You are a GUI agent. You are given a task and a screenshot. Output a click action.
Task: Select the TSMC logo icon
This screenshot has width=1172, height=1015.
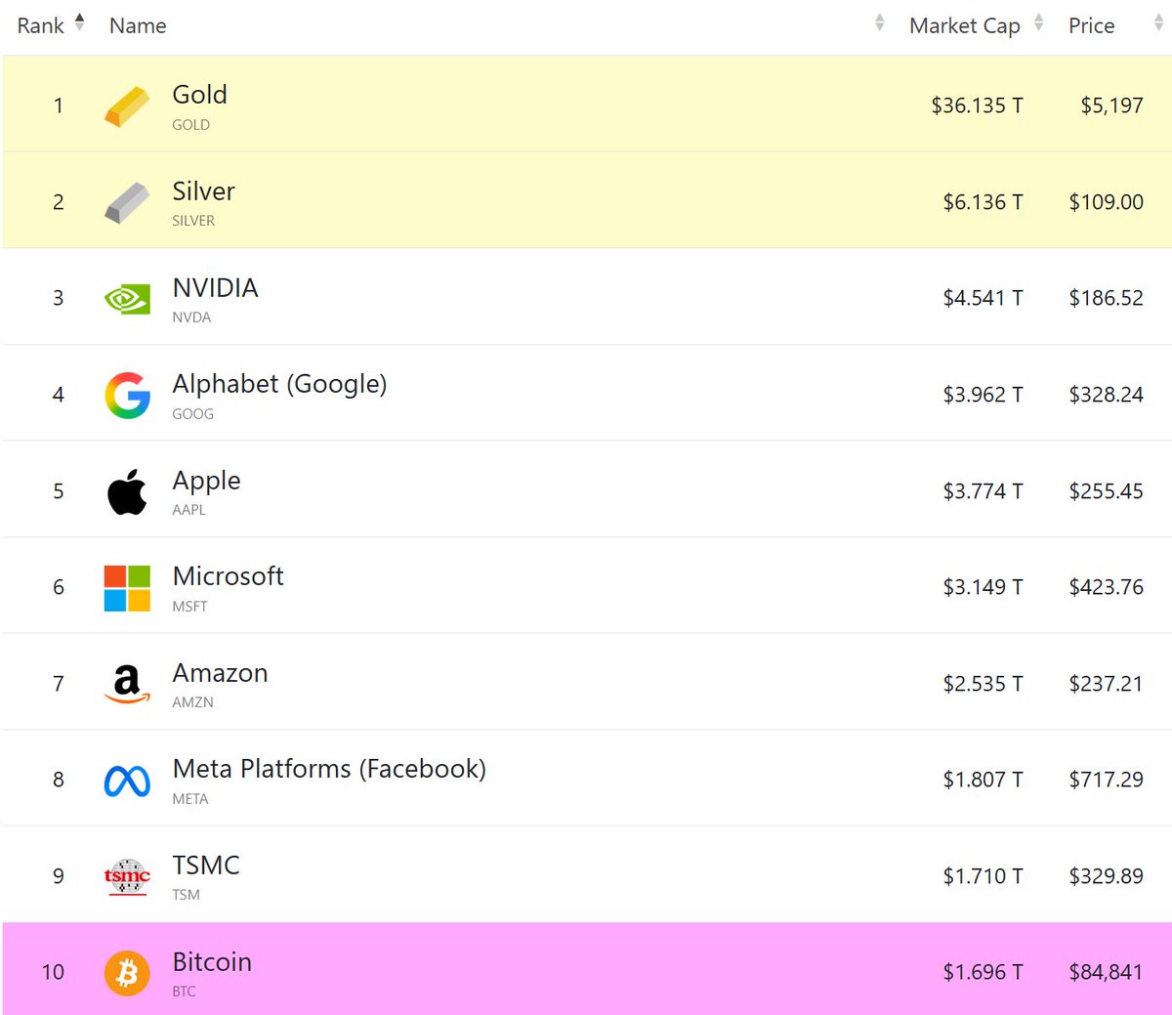pos(127,876)
